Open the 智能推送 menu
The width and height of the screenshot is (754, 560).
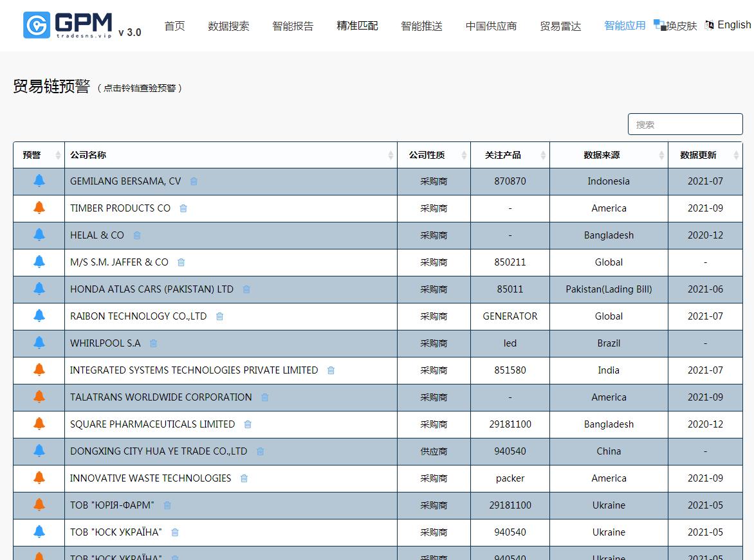[x=422, y=26]
